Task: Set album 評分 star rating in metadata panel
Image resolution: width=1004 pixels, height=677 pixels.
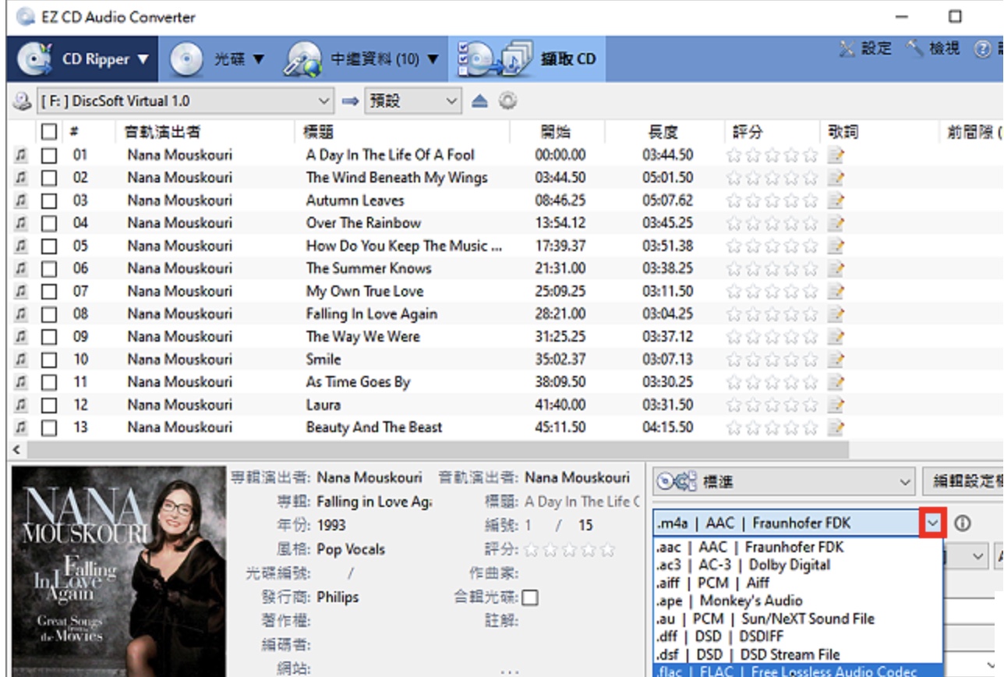Action: [x=570, y=550]
